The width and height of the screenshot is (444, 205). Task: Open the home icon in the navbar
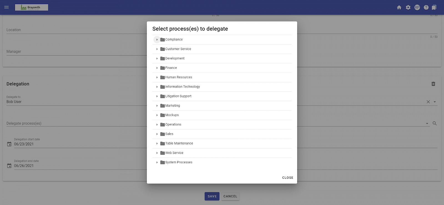point(399,7)
